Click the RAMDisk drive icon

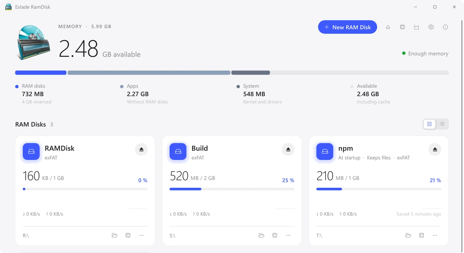coord(31,151)
